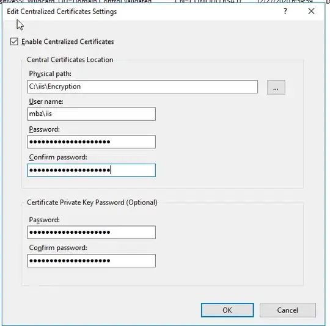
Task: Close the Edit Centralized Certificates Settings dialog
Action: (311, 11)
